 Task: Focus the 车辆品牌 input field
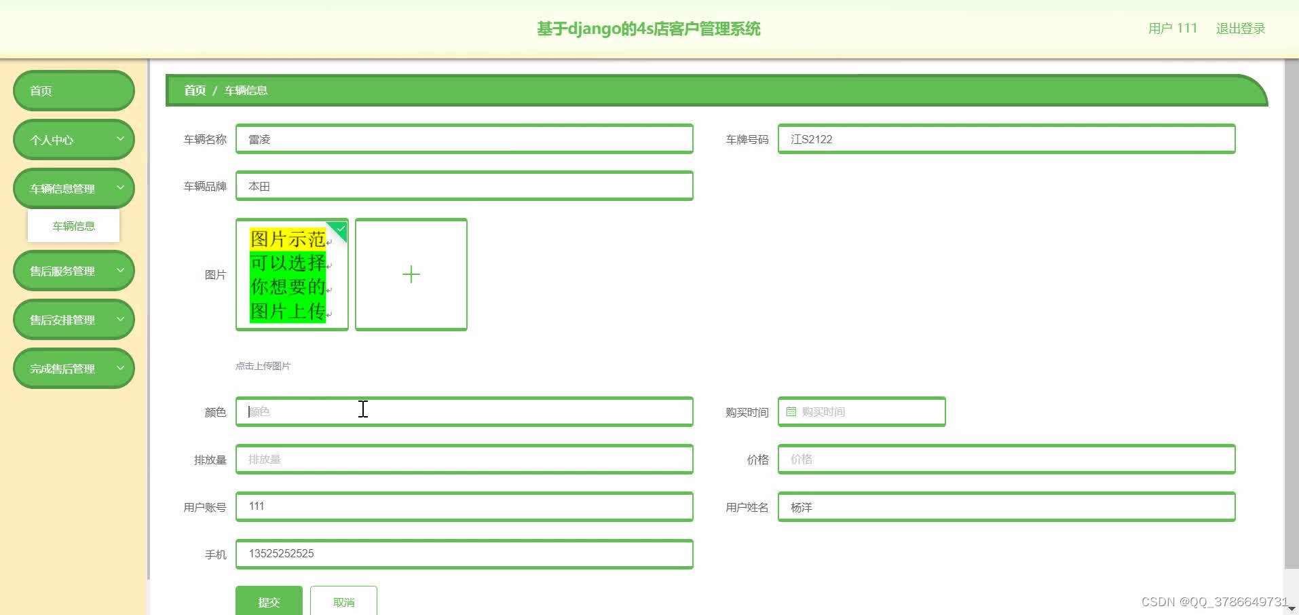point(464,186)
